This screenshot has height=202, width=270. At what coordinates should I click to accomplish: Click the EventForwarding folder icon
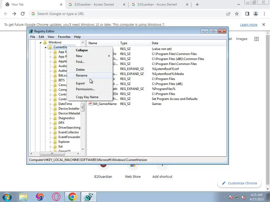pos(55,137)
